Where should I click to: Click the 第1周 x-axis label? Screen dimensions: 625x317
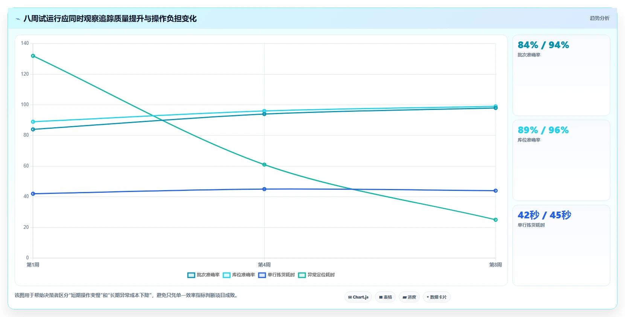click(33, 265)
